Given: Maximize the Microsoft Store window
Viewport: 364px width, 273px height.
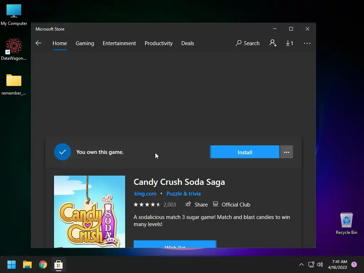Looking at the screenshot, I should click(x=291, y=29).
